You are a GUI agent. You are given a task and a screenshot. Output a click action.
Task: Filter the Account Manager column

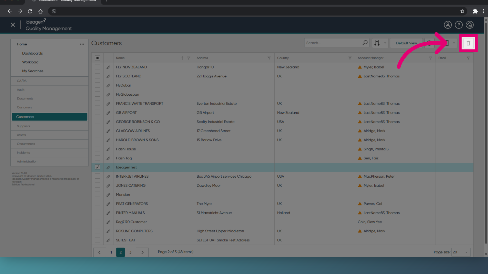430,58
